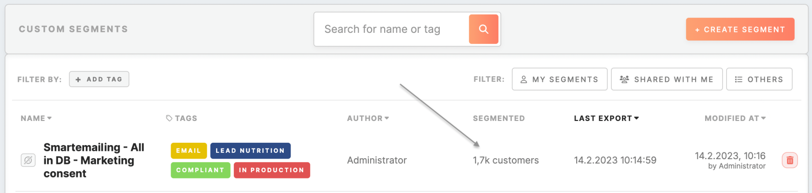Delete segment using red trash icon
This screenshot has height=193, width=812.
pyautogui.click(x=790, y=160)
